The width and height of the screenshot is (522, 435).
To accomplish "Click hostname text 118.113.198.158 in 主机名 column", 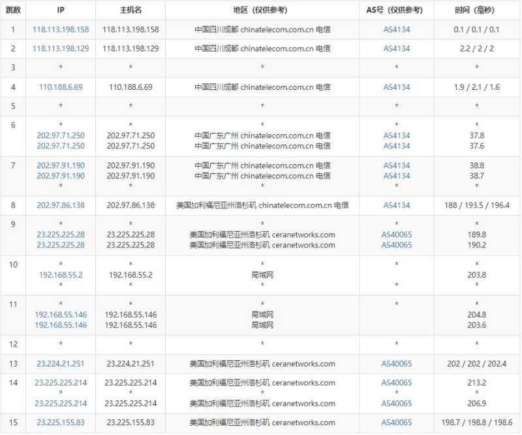I will [130, 29].
